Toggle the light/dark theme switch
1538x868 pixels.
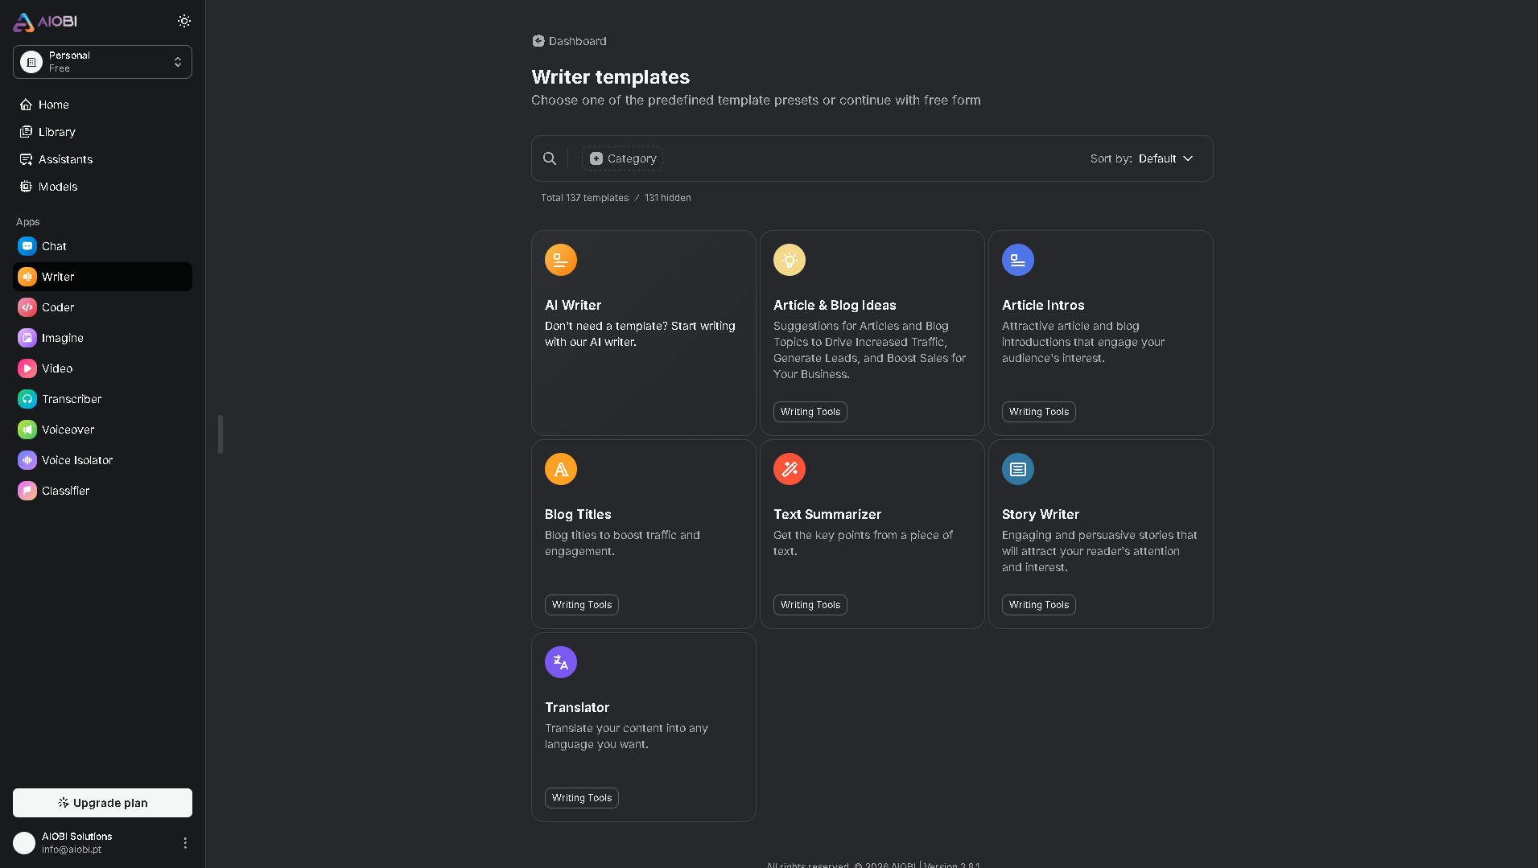[184, 21]
